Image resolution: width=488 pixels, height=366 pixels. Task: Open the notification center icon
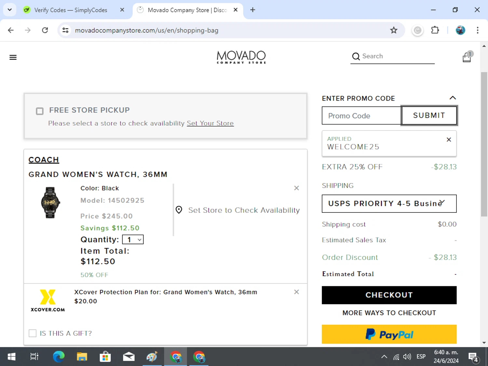(x=473, y=357)
